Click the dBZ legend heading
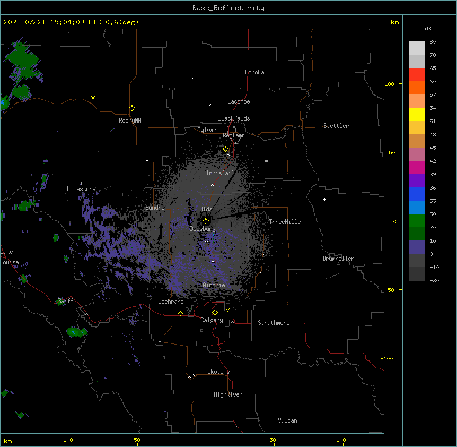Viewport: 457px width, 447px height. [429, 29]
